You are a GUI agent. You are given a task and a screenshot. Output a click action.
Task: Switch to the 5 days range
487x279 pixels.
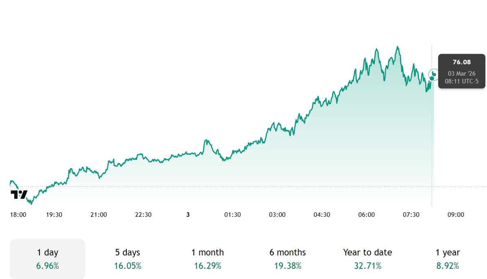128,259
